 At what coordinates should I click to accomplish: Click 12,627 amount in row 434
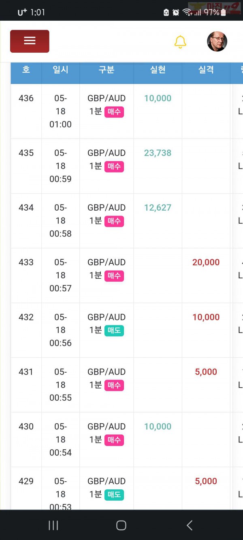click(158, 207)
